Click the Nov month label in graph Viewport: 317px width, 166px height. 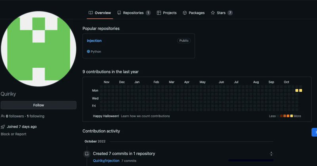pos(107,82)
